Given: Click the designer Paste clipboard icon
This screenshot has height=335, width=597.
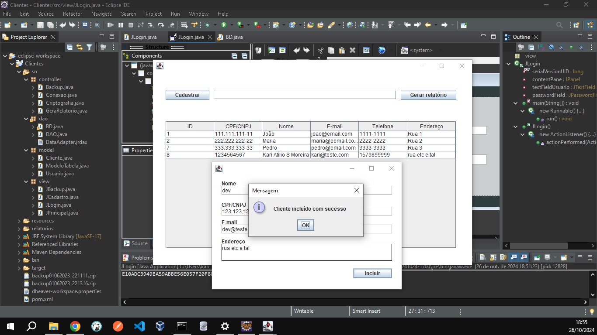Looking at the screenshot, I should click(342, 50).
